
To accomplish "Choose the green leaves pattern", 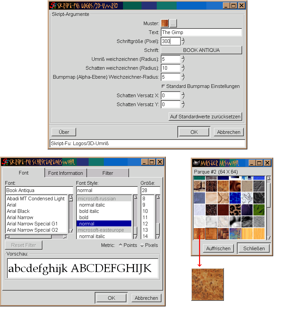I will [x=259, y=210].
